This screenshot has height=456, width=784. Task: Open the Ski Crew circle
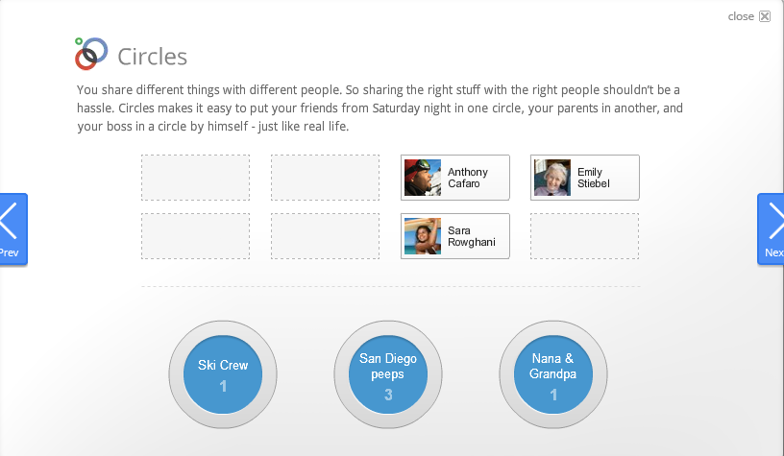pyautogui.click(x=223, y=374)
